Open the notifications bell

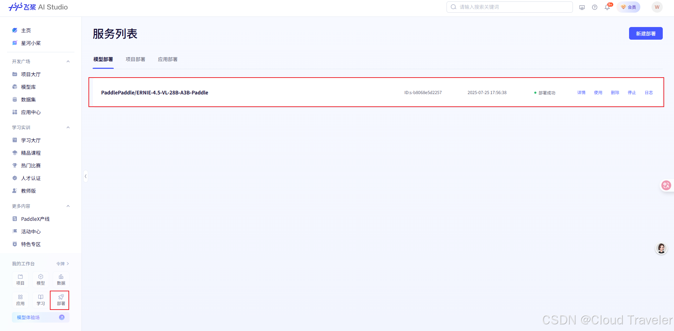click(607, 7)
